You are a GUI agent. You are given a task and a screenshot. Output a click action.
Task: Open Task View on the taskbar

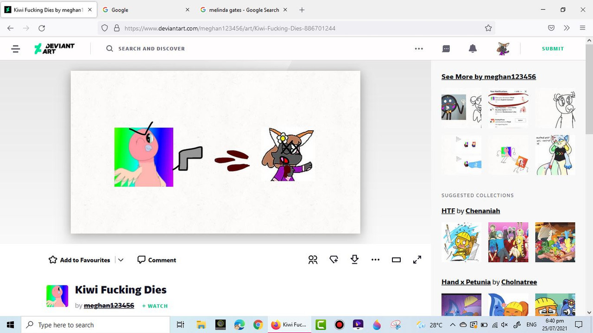click(181, 325)
